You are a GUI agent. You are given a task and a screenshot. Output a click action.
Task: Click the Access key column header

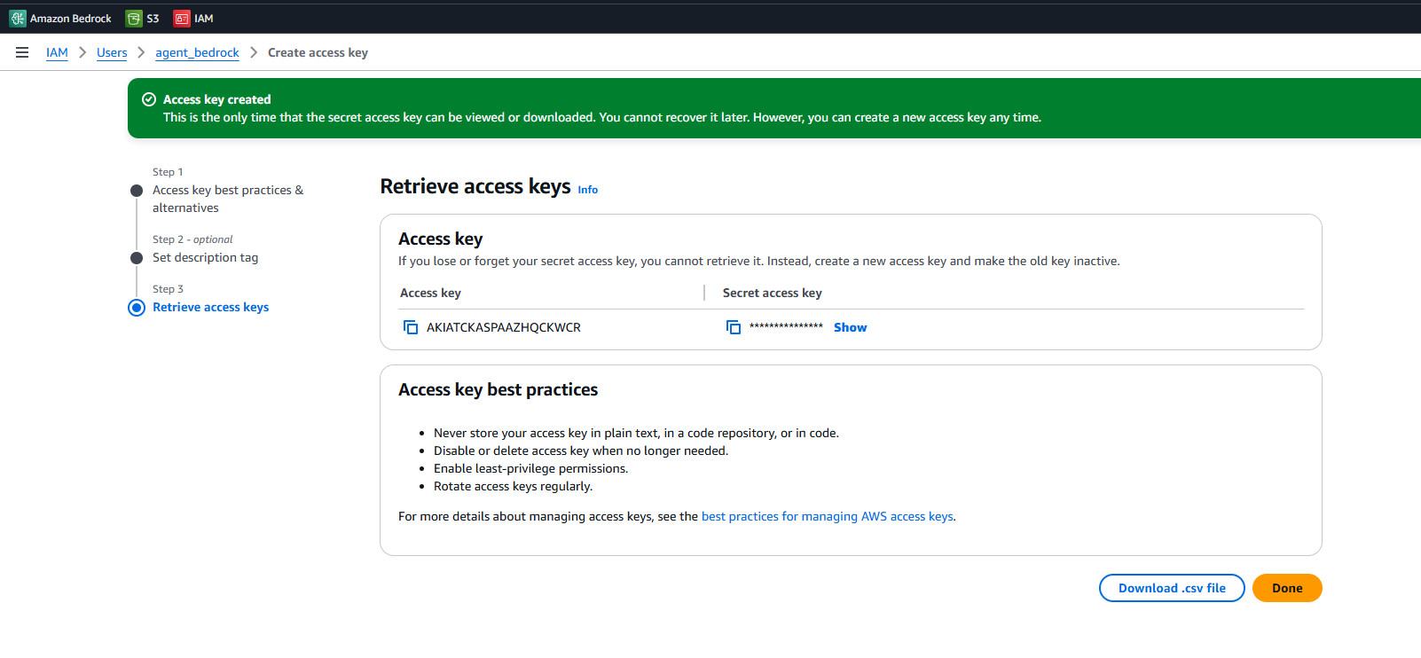coord(430,293)
